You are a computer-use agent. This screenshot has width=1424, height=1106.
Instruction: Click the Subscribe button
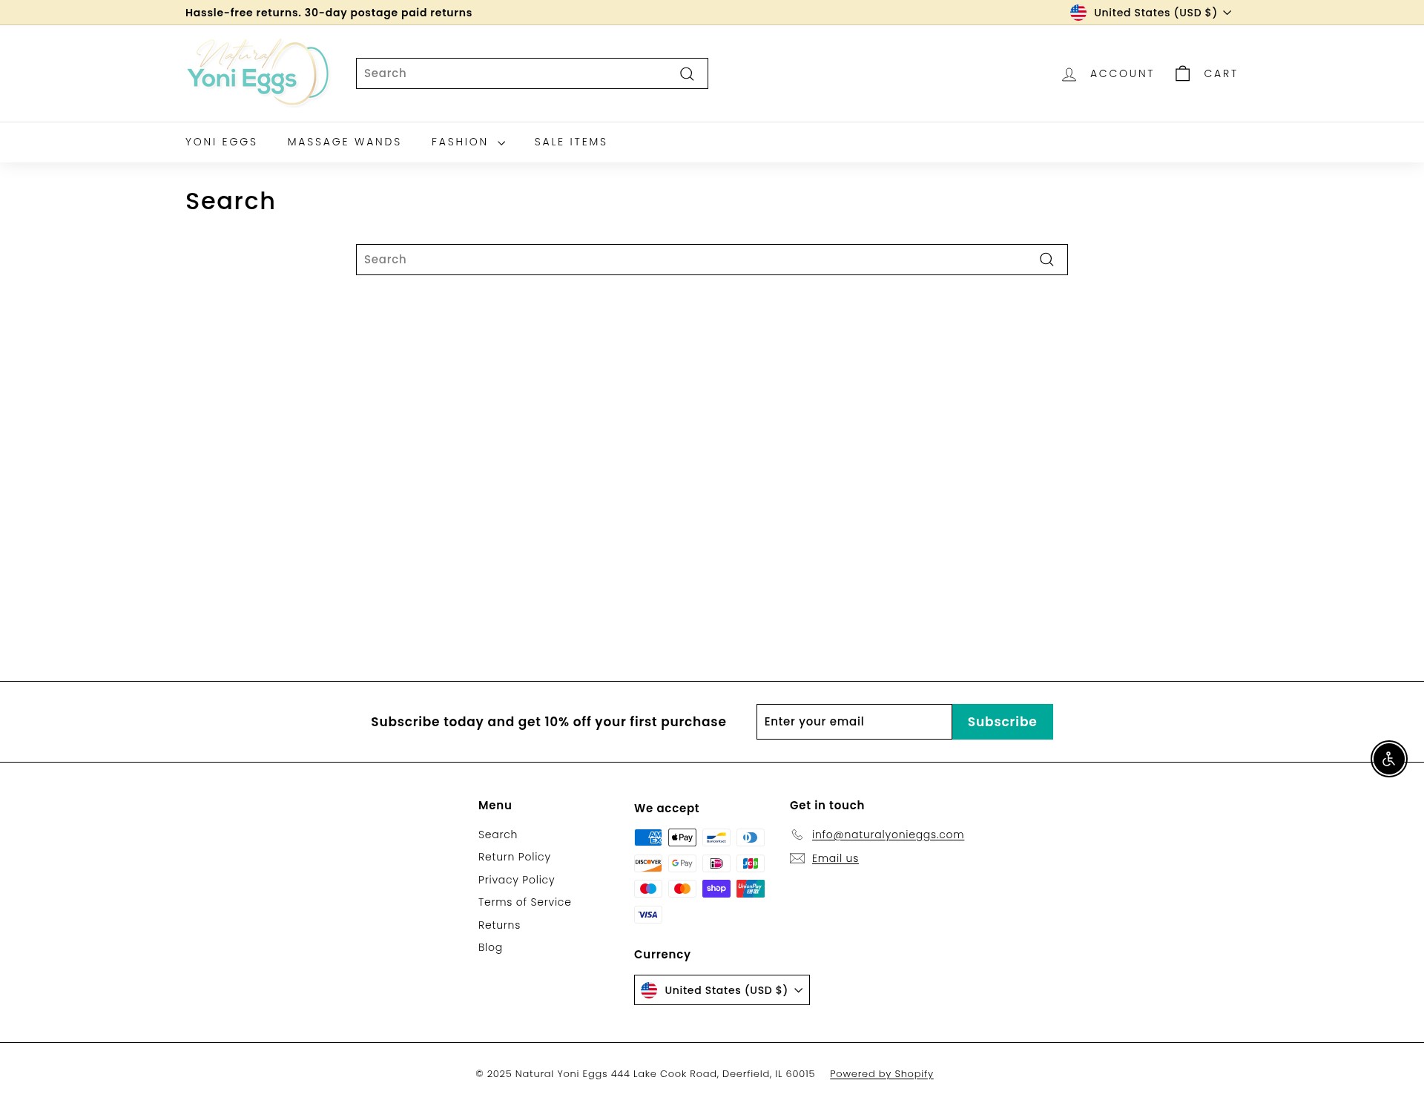click(x=1002, y=722)
